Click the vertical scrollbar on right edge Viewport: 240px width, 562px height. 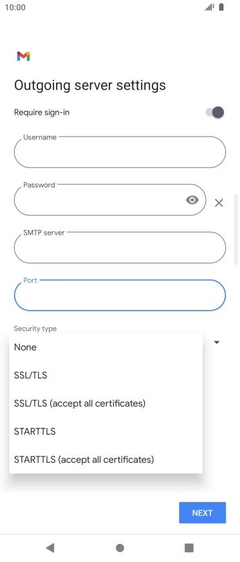235,229
